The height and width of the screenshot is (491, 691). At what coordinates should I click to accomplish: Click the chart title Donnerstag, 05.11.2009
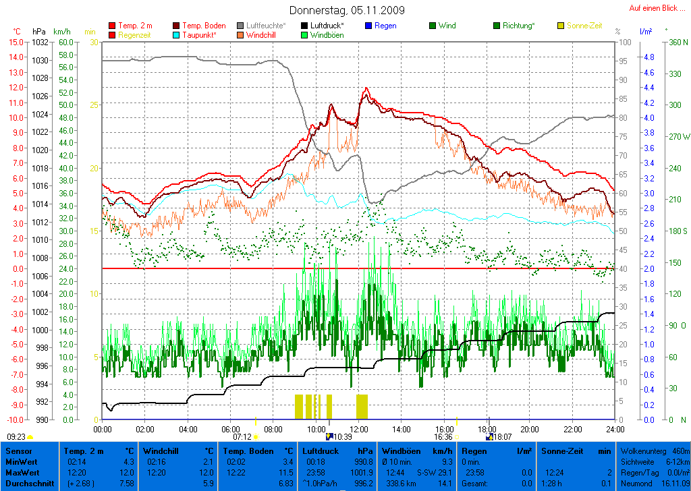point(347,10)
